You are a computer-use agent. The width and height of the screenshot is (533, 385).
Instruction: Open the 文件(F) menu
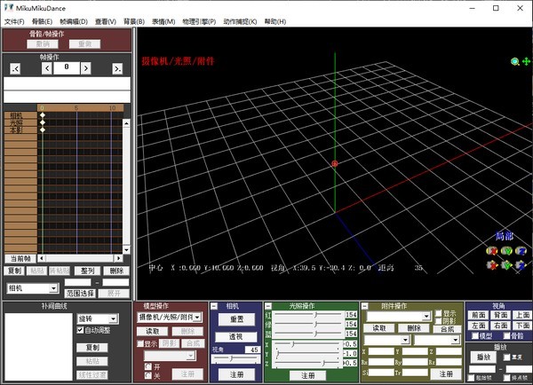click(14, 20)
